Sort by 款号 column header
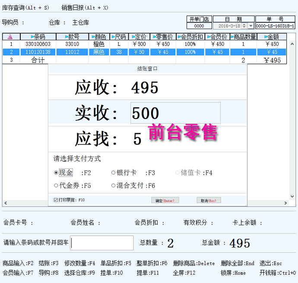The width and height of the screenshot is (298, 283). pos(72,37)
